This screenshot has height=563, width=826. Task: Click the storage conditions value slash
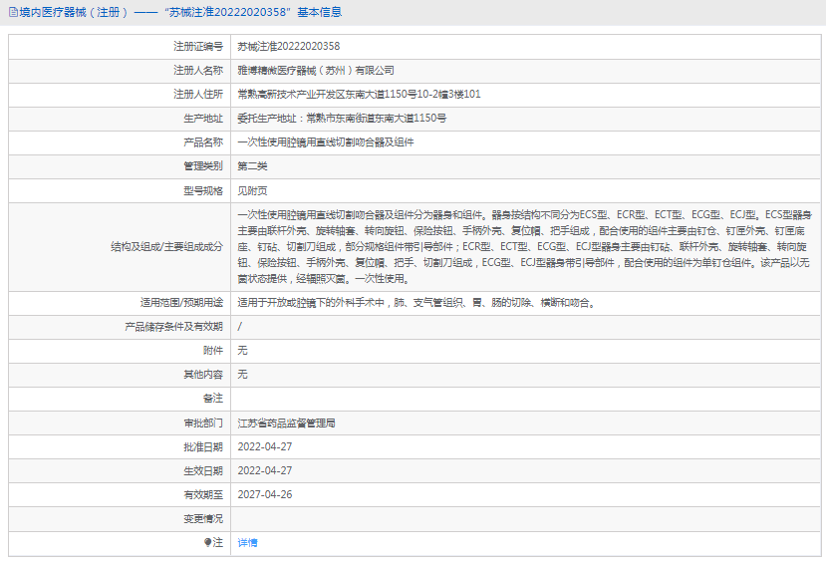click(240, 327)
